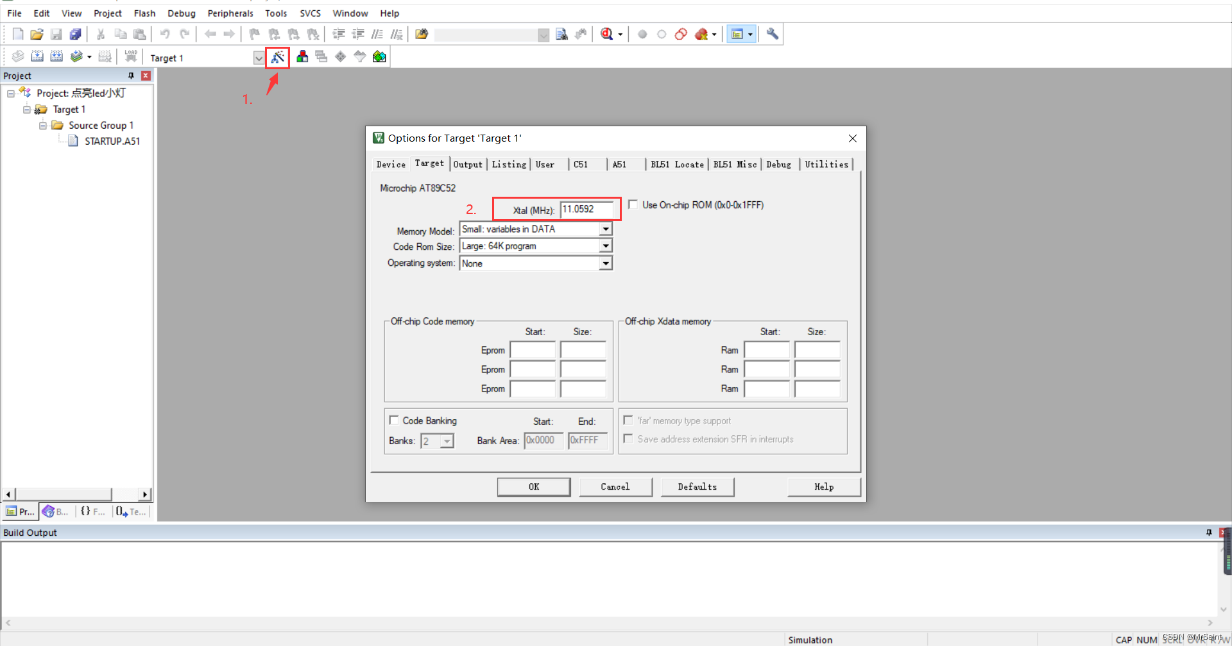
Task: Close the Project panel
Action: 146,76
